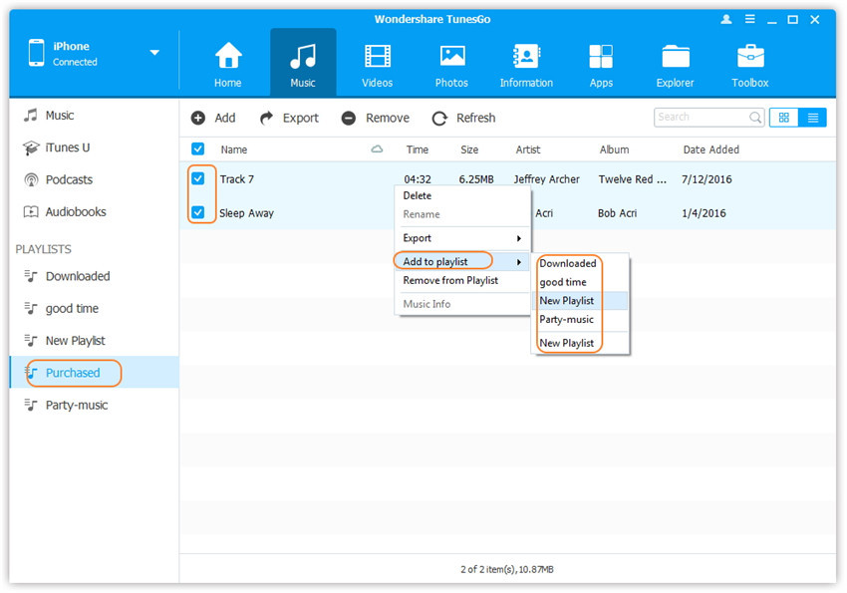Click the Refresh button
This screenshot has width=847, height=593.
(x=463, y=118)
